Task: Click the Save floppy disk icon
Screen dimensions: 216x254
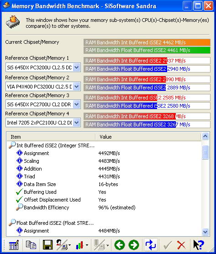Action: [x=47, y=245]
